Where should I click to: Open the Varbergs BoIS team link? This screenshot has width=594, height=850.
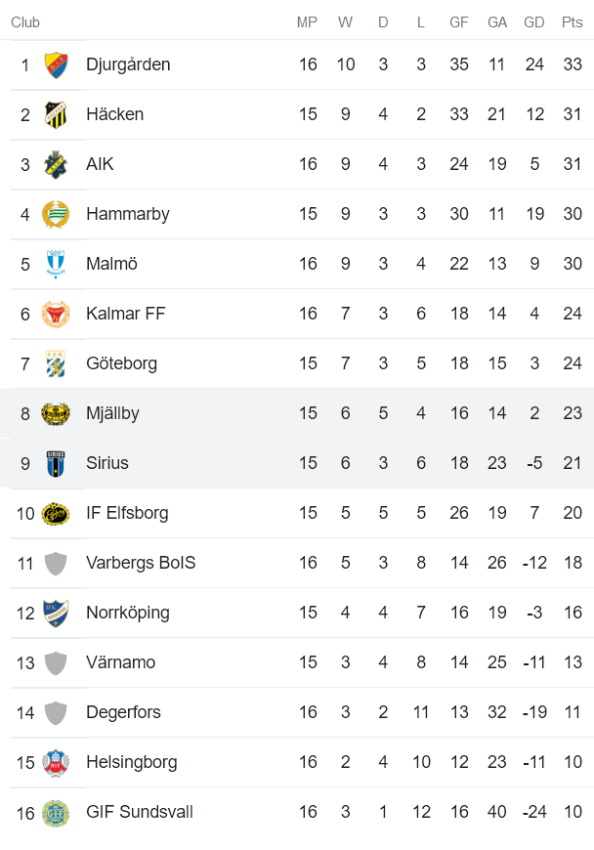(x=141, y=563)
